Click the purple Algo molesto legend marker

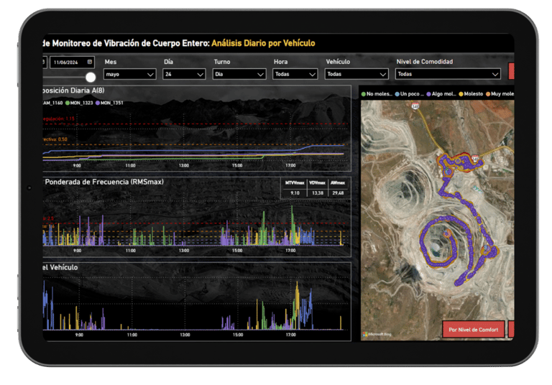click(x=429, y=94)
